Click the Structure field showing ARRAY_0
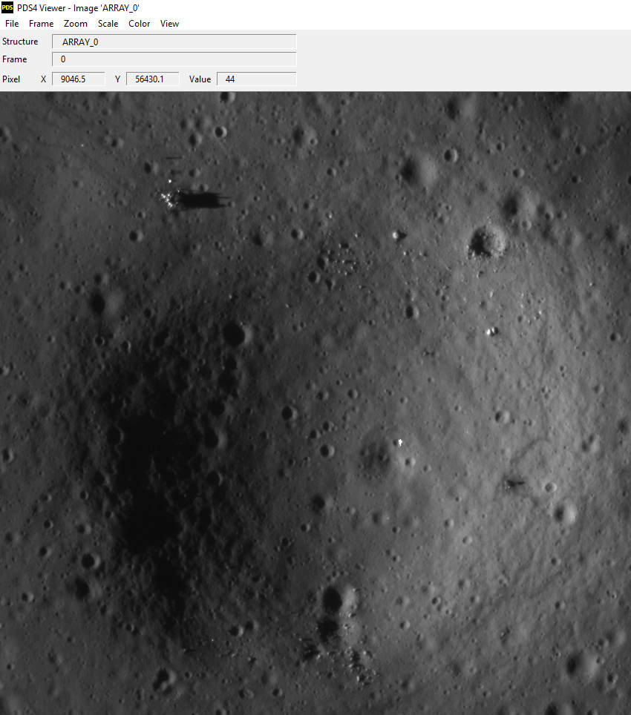 click(x=174, y=42)
